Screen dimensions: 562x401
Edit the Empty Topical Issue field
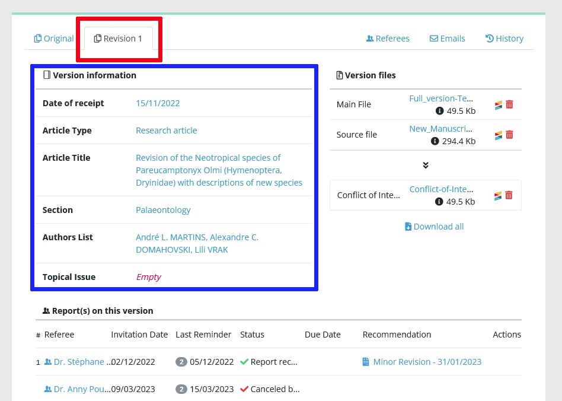tap(148, 277)
